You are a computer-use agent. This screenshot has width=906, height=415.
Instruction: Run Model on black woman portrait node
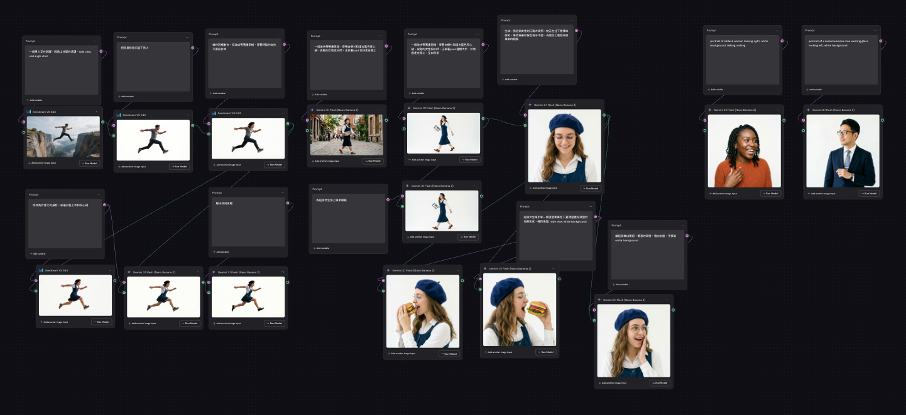pos(770,193)
